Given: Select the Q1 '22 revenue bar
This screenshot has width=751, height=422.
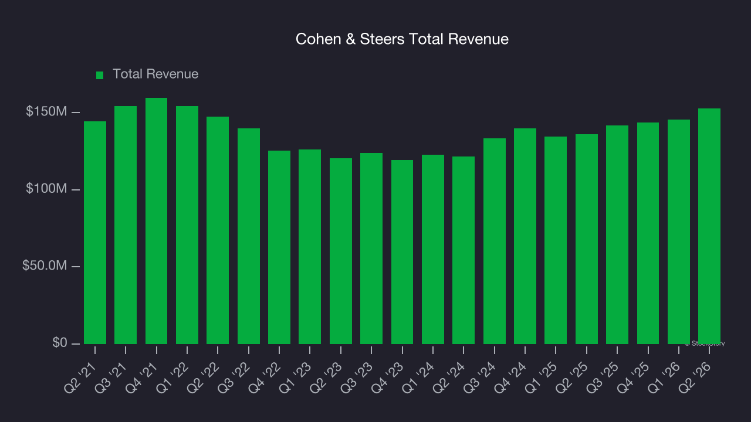Looking at the screenshot, I should (x=187, y=225).
